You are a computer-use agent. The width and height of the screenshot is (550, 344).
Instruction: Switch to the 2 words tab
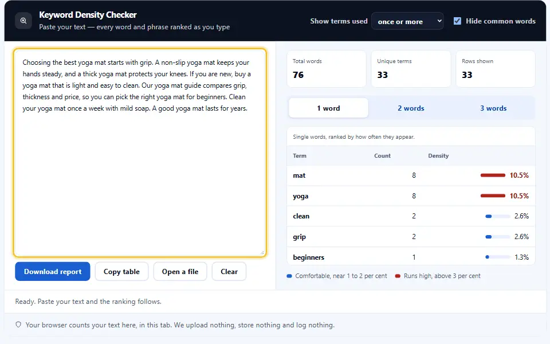411,108
